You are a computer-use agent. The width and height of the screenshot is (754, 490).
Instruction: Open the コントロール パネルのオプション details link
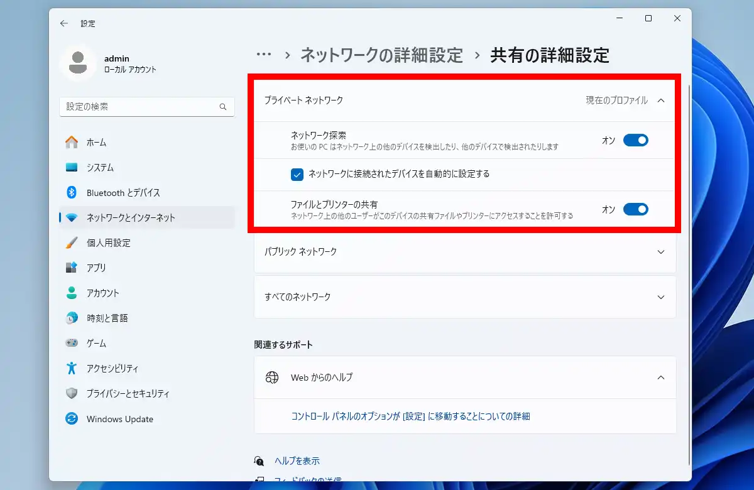[410, 416]
